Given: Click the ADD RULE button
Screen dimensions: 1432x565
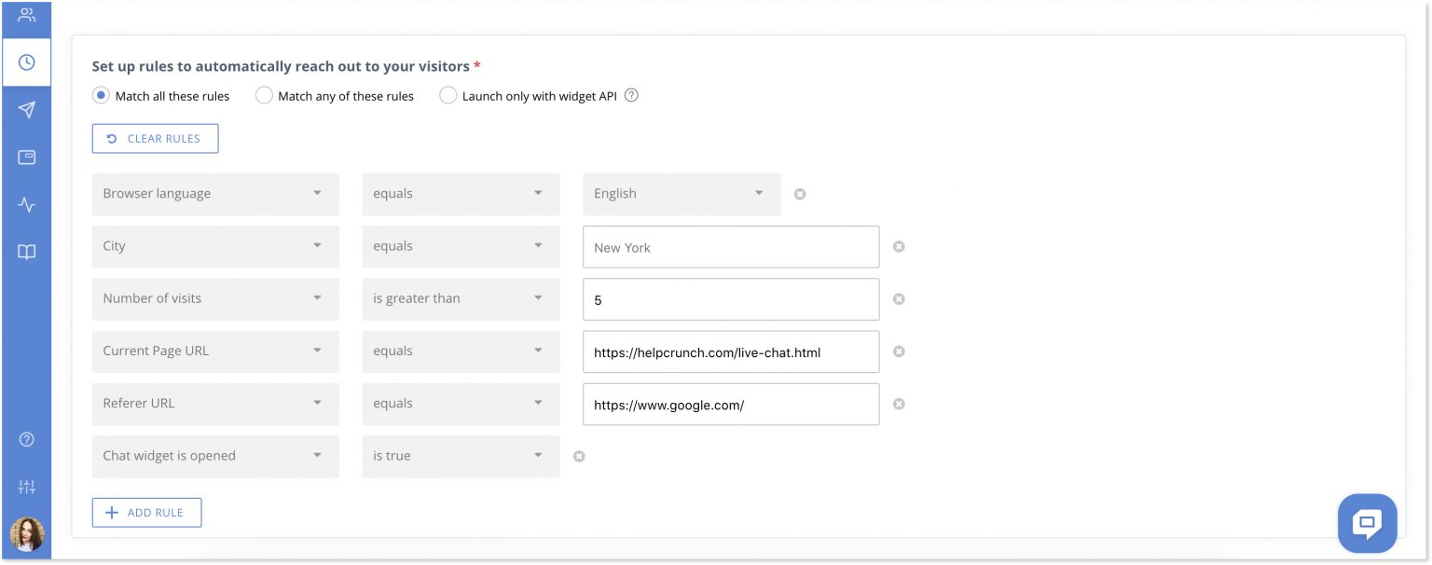Looking at the screenshot, I should tap(146, 512).
